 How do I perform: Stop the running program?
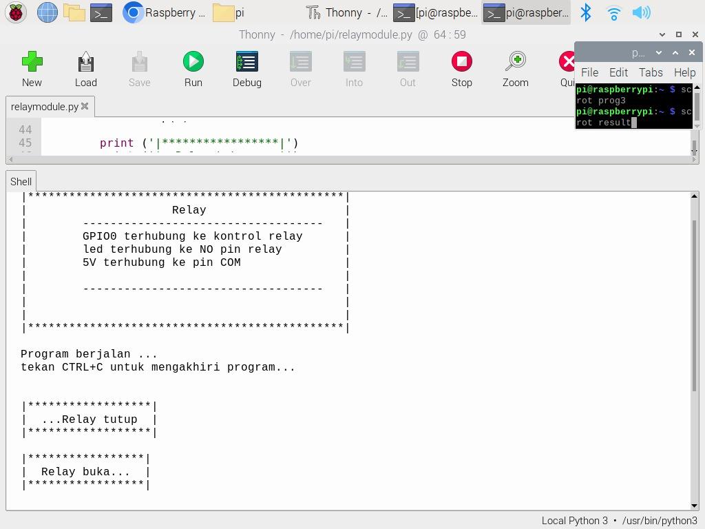pos(462,70)
